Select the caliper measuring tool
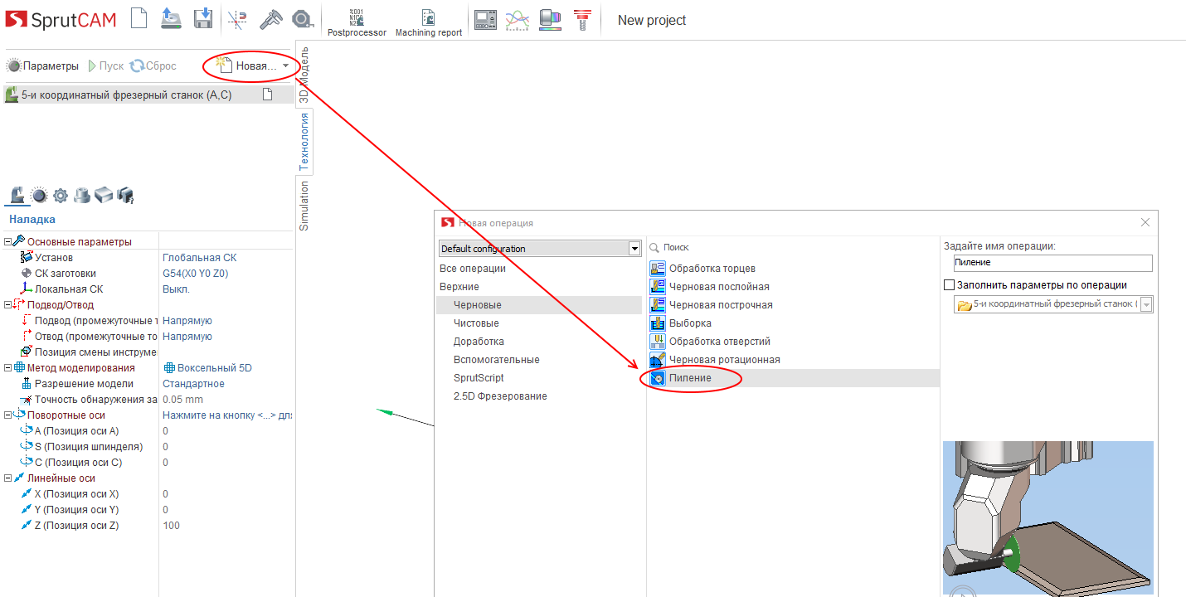Image resolution: width=1186 pixels, height=597 pixels. 270,19
